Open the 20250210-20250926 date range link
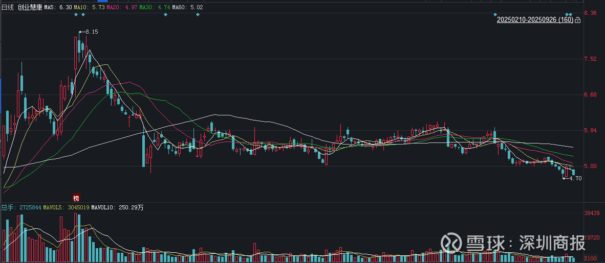The image size is (605, 263). (534, 20)
